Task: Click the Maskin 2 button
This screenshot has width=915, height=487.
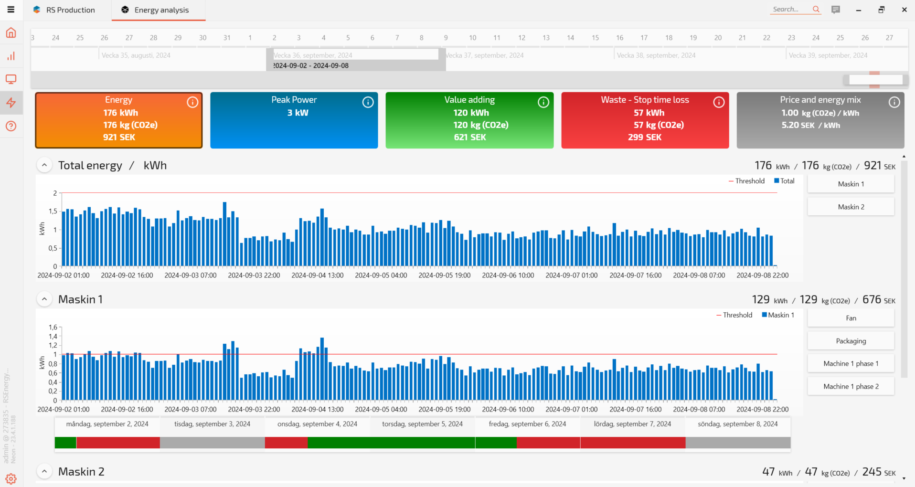Action: pos(851,207)
